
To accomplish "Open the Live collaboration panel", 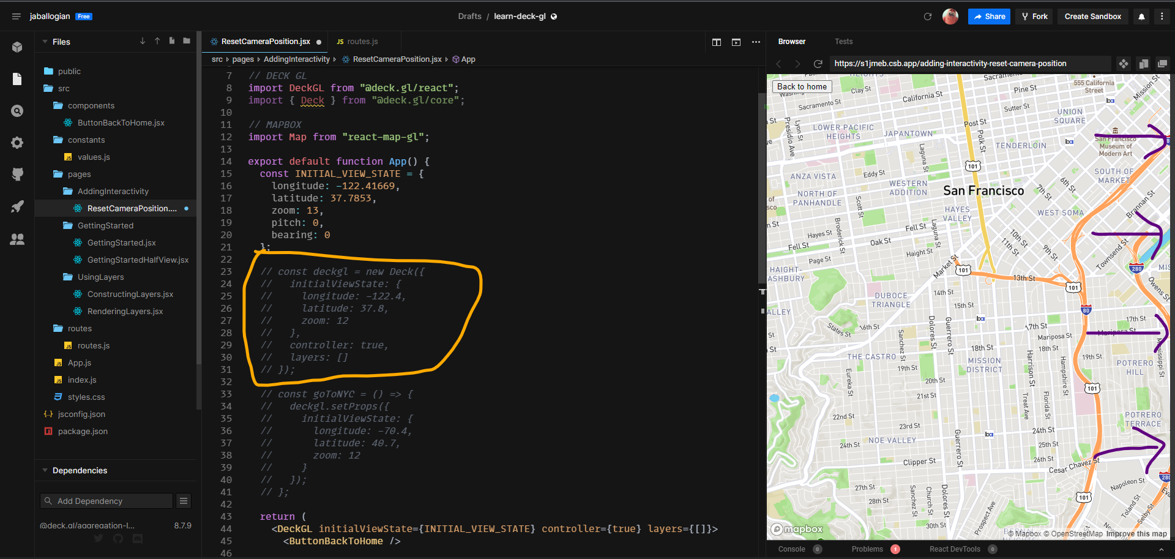I will click(17, 239).
